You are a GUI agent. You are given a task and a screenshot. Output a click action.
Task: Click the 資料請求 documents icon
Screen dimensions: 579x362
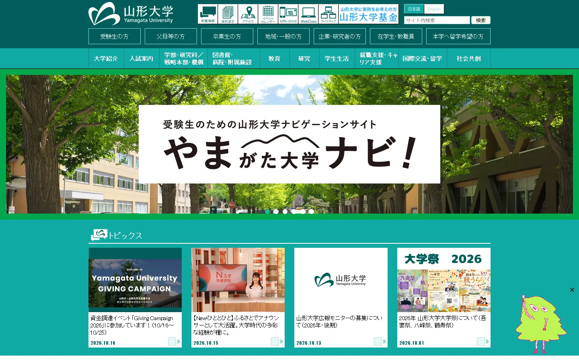228,14
